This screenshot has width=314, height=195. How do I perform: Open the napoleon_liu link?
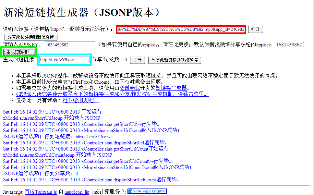pos(77,192)
